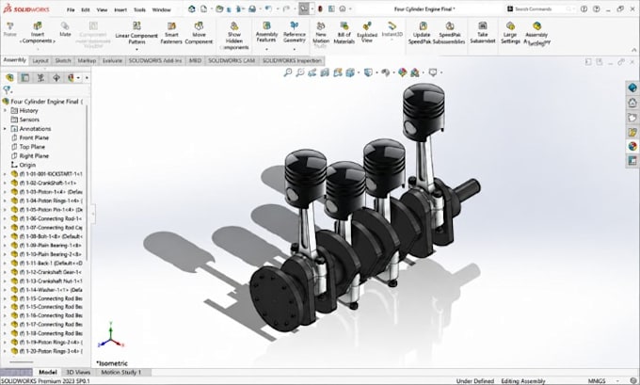The height and width of the screenshot is (385, 640).
Task: Select the Mate tool
Action: 65,29
